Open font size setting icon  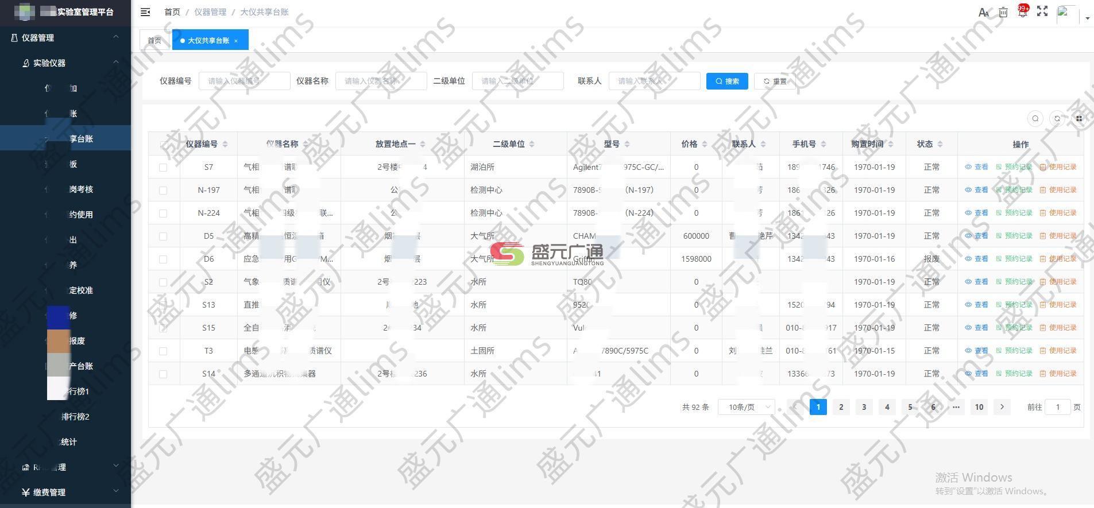point(984,12)
